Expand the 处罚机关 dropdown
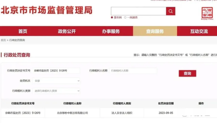The height and width of the screenshot is (123, 217). click(56, 81)
